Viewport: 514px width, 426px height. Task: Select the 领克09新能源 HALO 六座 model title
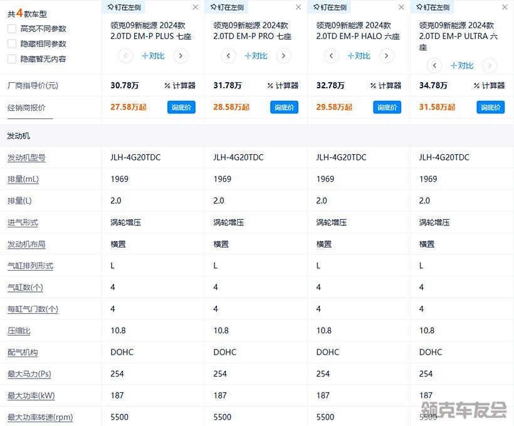click(358, 31)
